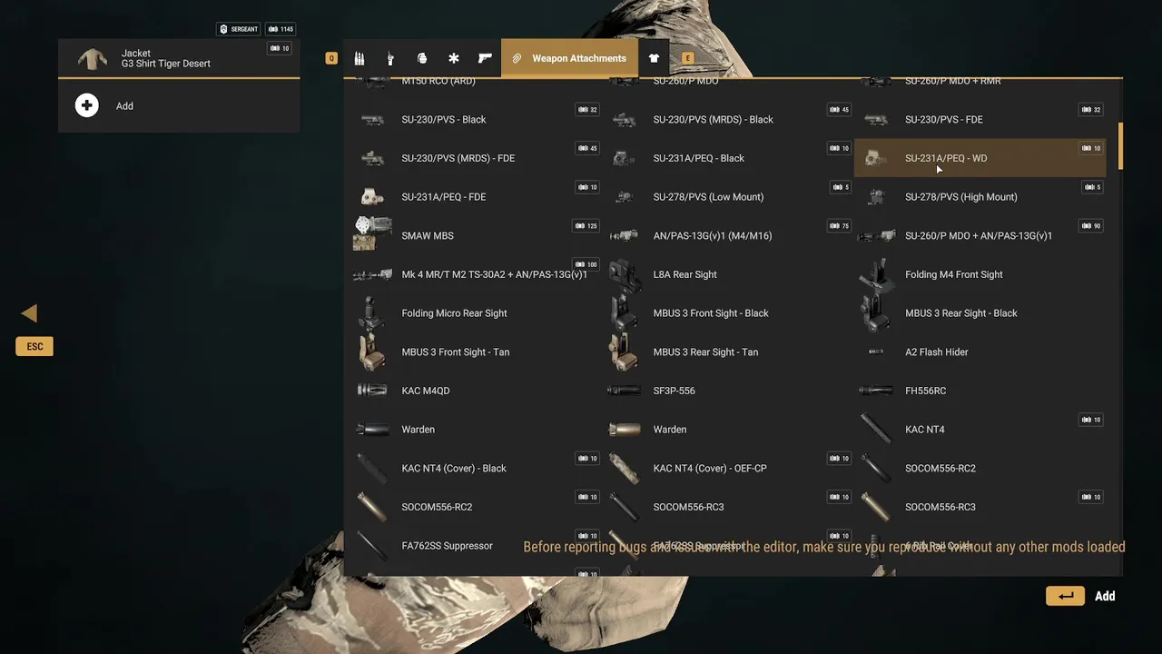Select FH556RC muzzle device
This screenshot has height=654, width=1162.
980,391
